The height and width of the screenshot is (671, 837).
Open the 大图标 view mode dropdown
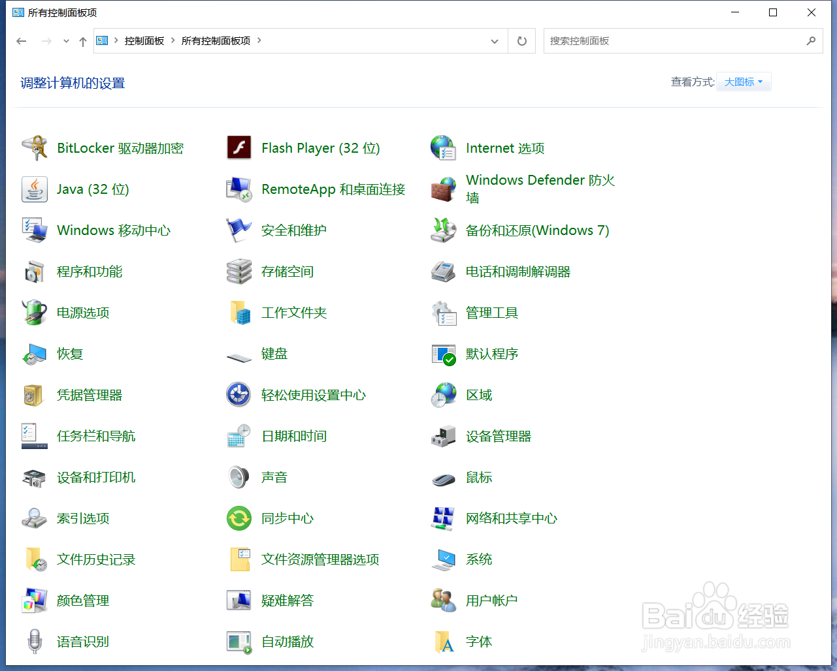coord(744,82)
